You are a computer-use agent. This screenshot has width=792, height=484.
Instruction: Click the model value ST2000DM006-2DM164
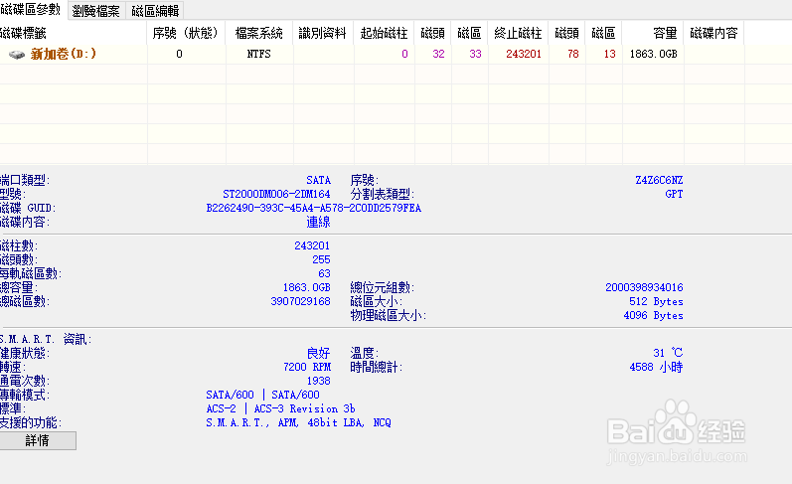pos(276,194)
